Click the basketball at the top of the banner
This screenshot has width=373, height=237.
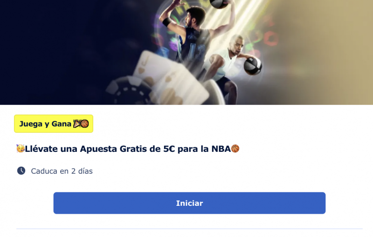pyautogui.click(x=219, y=4)
